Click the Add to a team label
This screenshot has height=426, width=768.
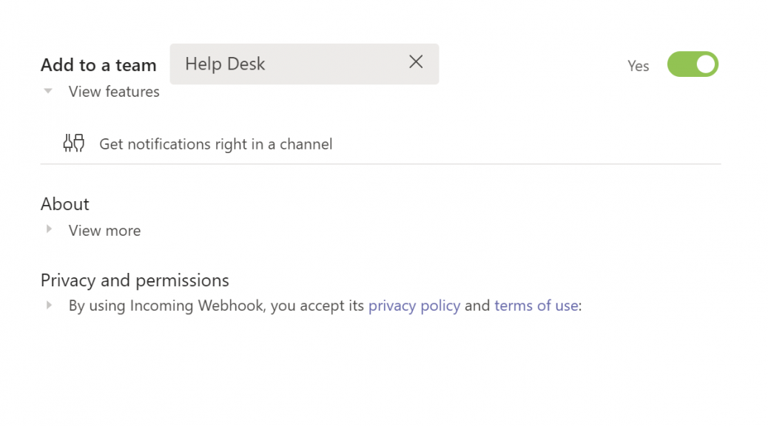(98, 65)
